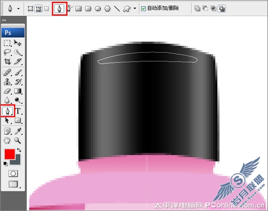This screenshot has height=211, width=268.
Task: Click the Photoshop Ps logo header
Action: (x=13, y=33)
